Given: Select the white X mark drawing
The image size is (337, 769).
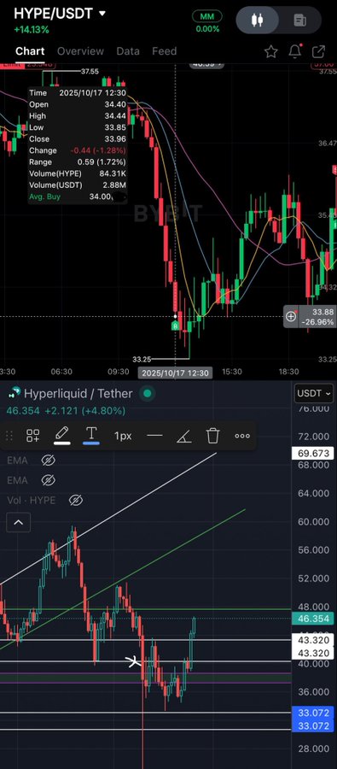Looking at the screenshot, I should [133, 661].
